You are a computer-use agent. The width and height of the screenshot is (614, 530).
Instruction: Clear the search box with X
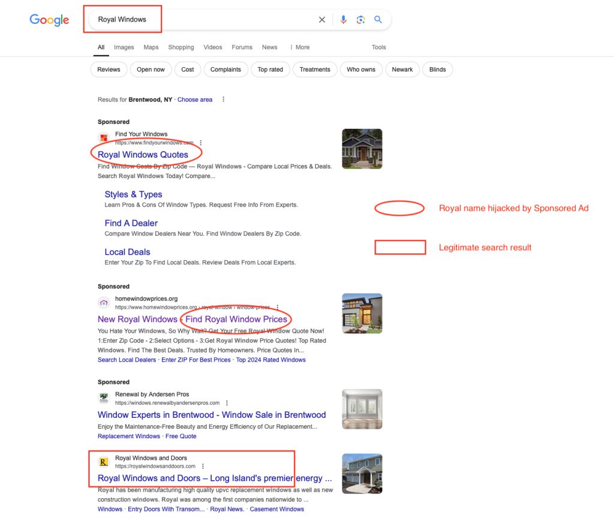pos(322,20)
